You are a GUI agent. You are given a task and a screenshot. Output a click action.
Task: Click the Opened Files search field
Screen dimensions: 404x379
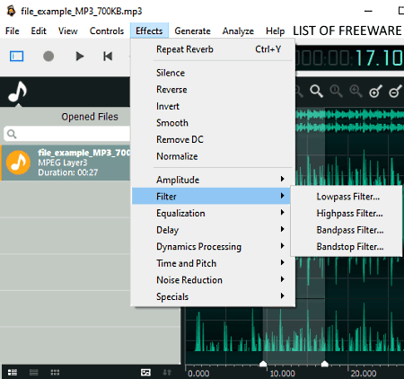[x=67, y=134]
